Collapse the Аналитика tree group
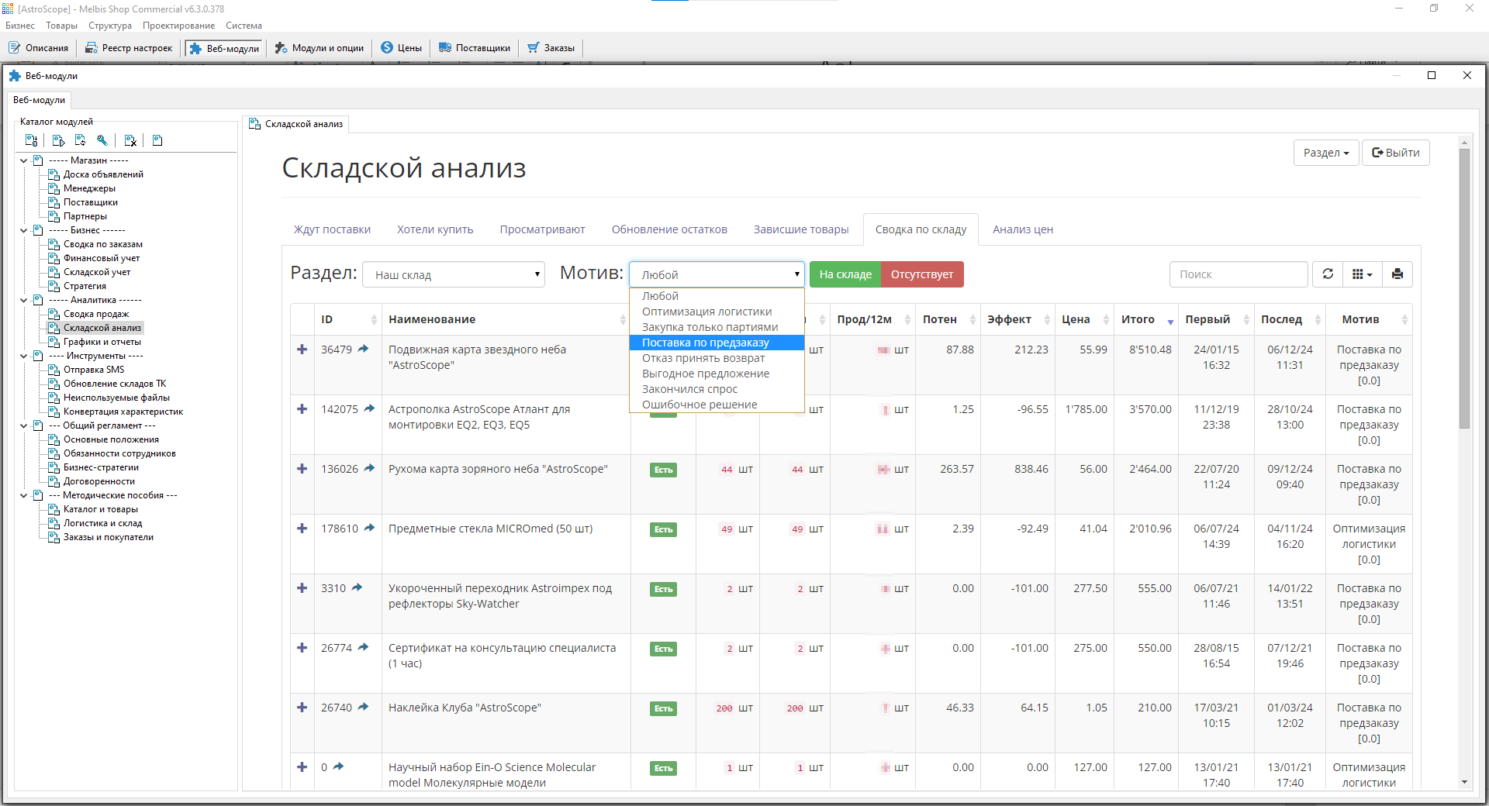This screenshot has height=806, width=1489. [x=24, y=300]
